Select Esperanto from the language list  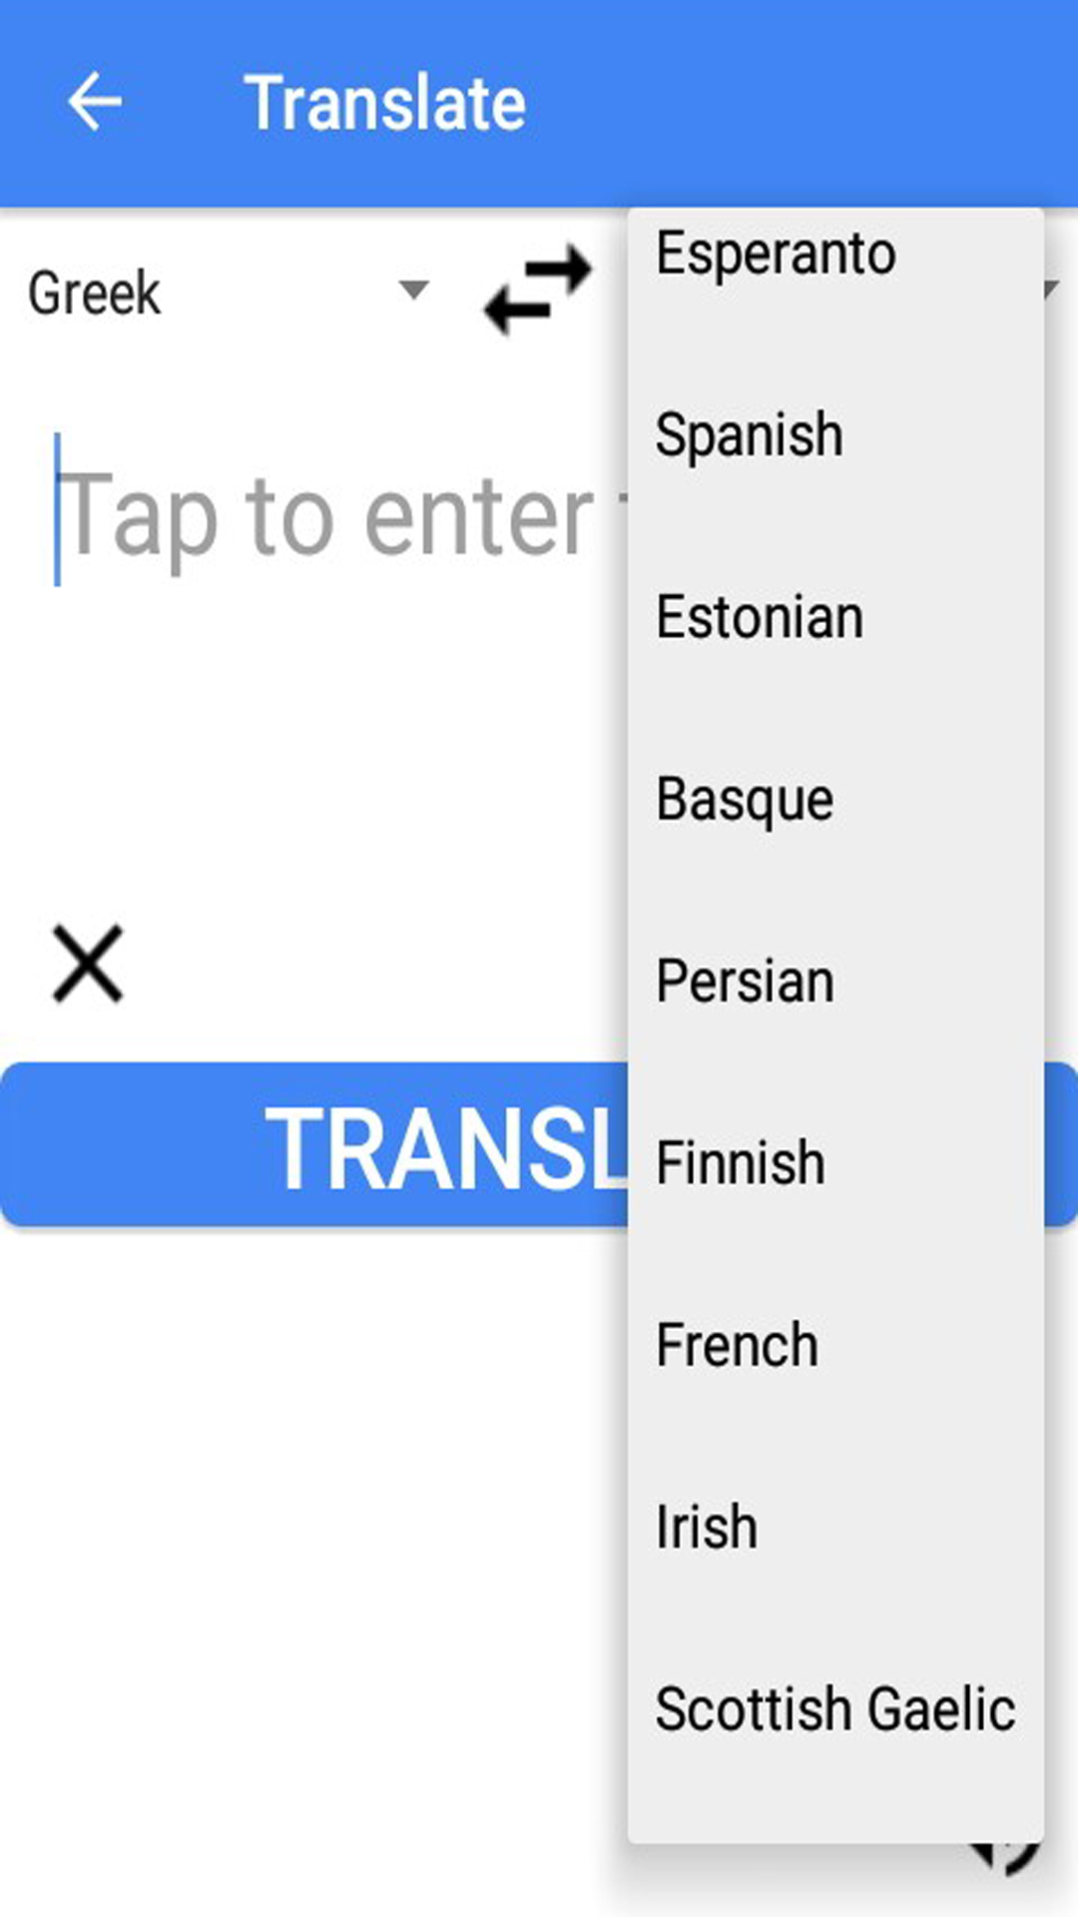[776, 254]
